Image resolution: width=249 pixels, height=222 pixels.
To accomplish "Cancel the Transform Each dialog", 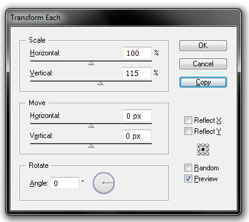I will point(203,64).
